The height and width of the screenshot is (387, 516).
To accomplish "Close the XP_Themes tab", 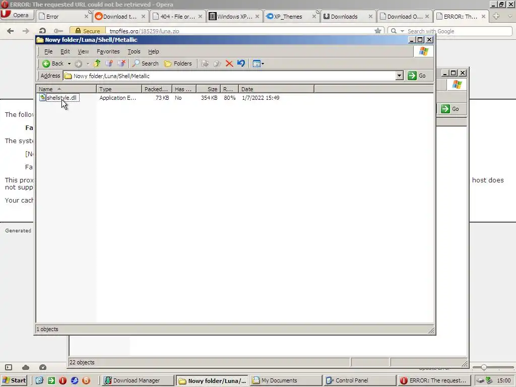I will point(314,17).
